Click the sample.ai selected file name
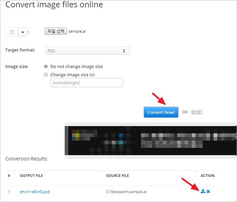 77,31
